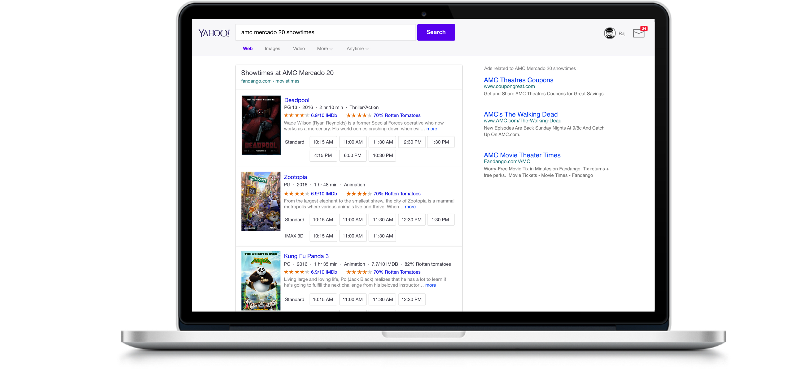Expand Deadpool description with more link

[x=432, y=129]
